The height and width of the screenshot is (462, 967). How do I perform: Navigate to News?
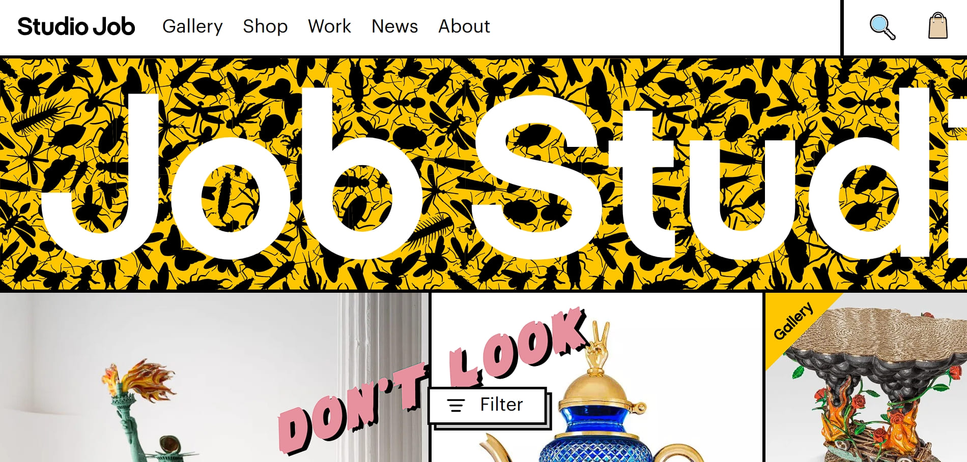(x=394, y=26)
